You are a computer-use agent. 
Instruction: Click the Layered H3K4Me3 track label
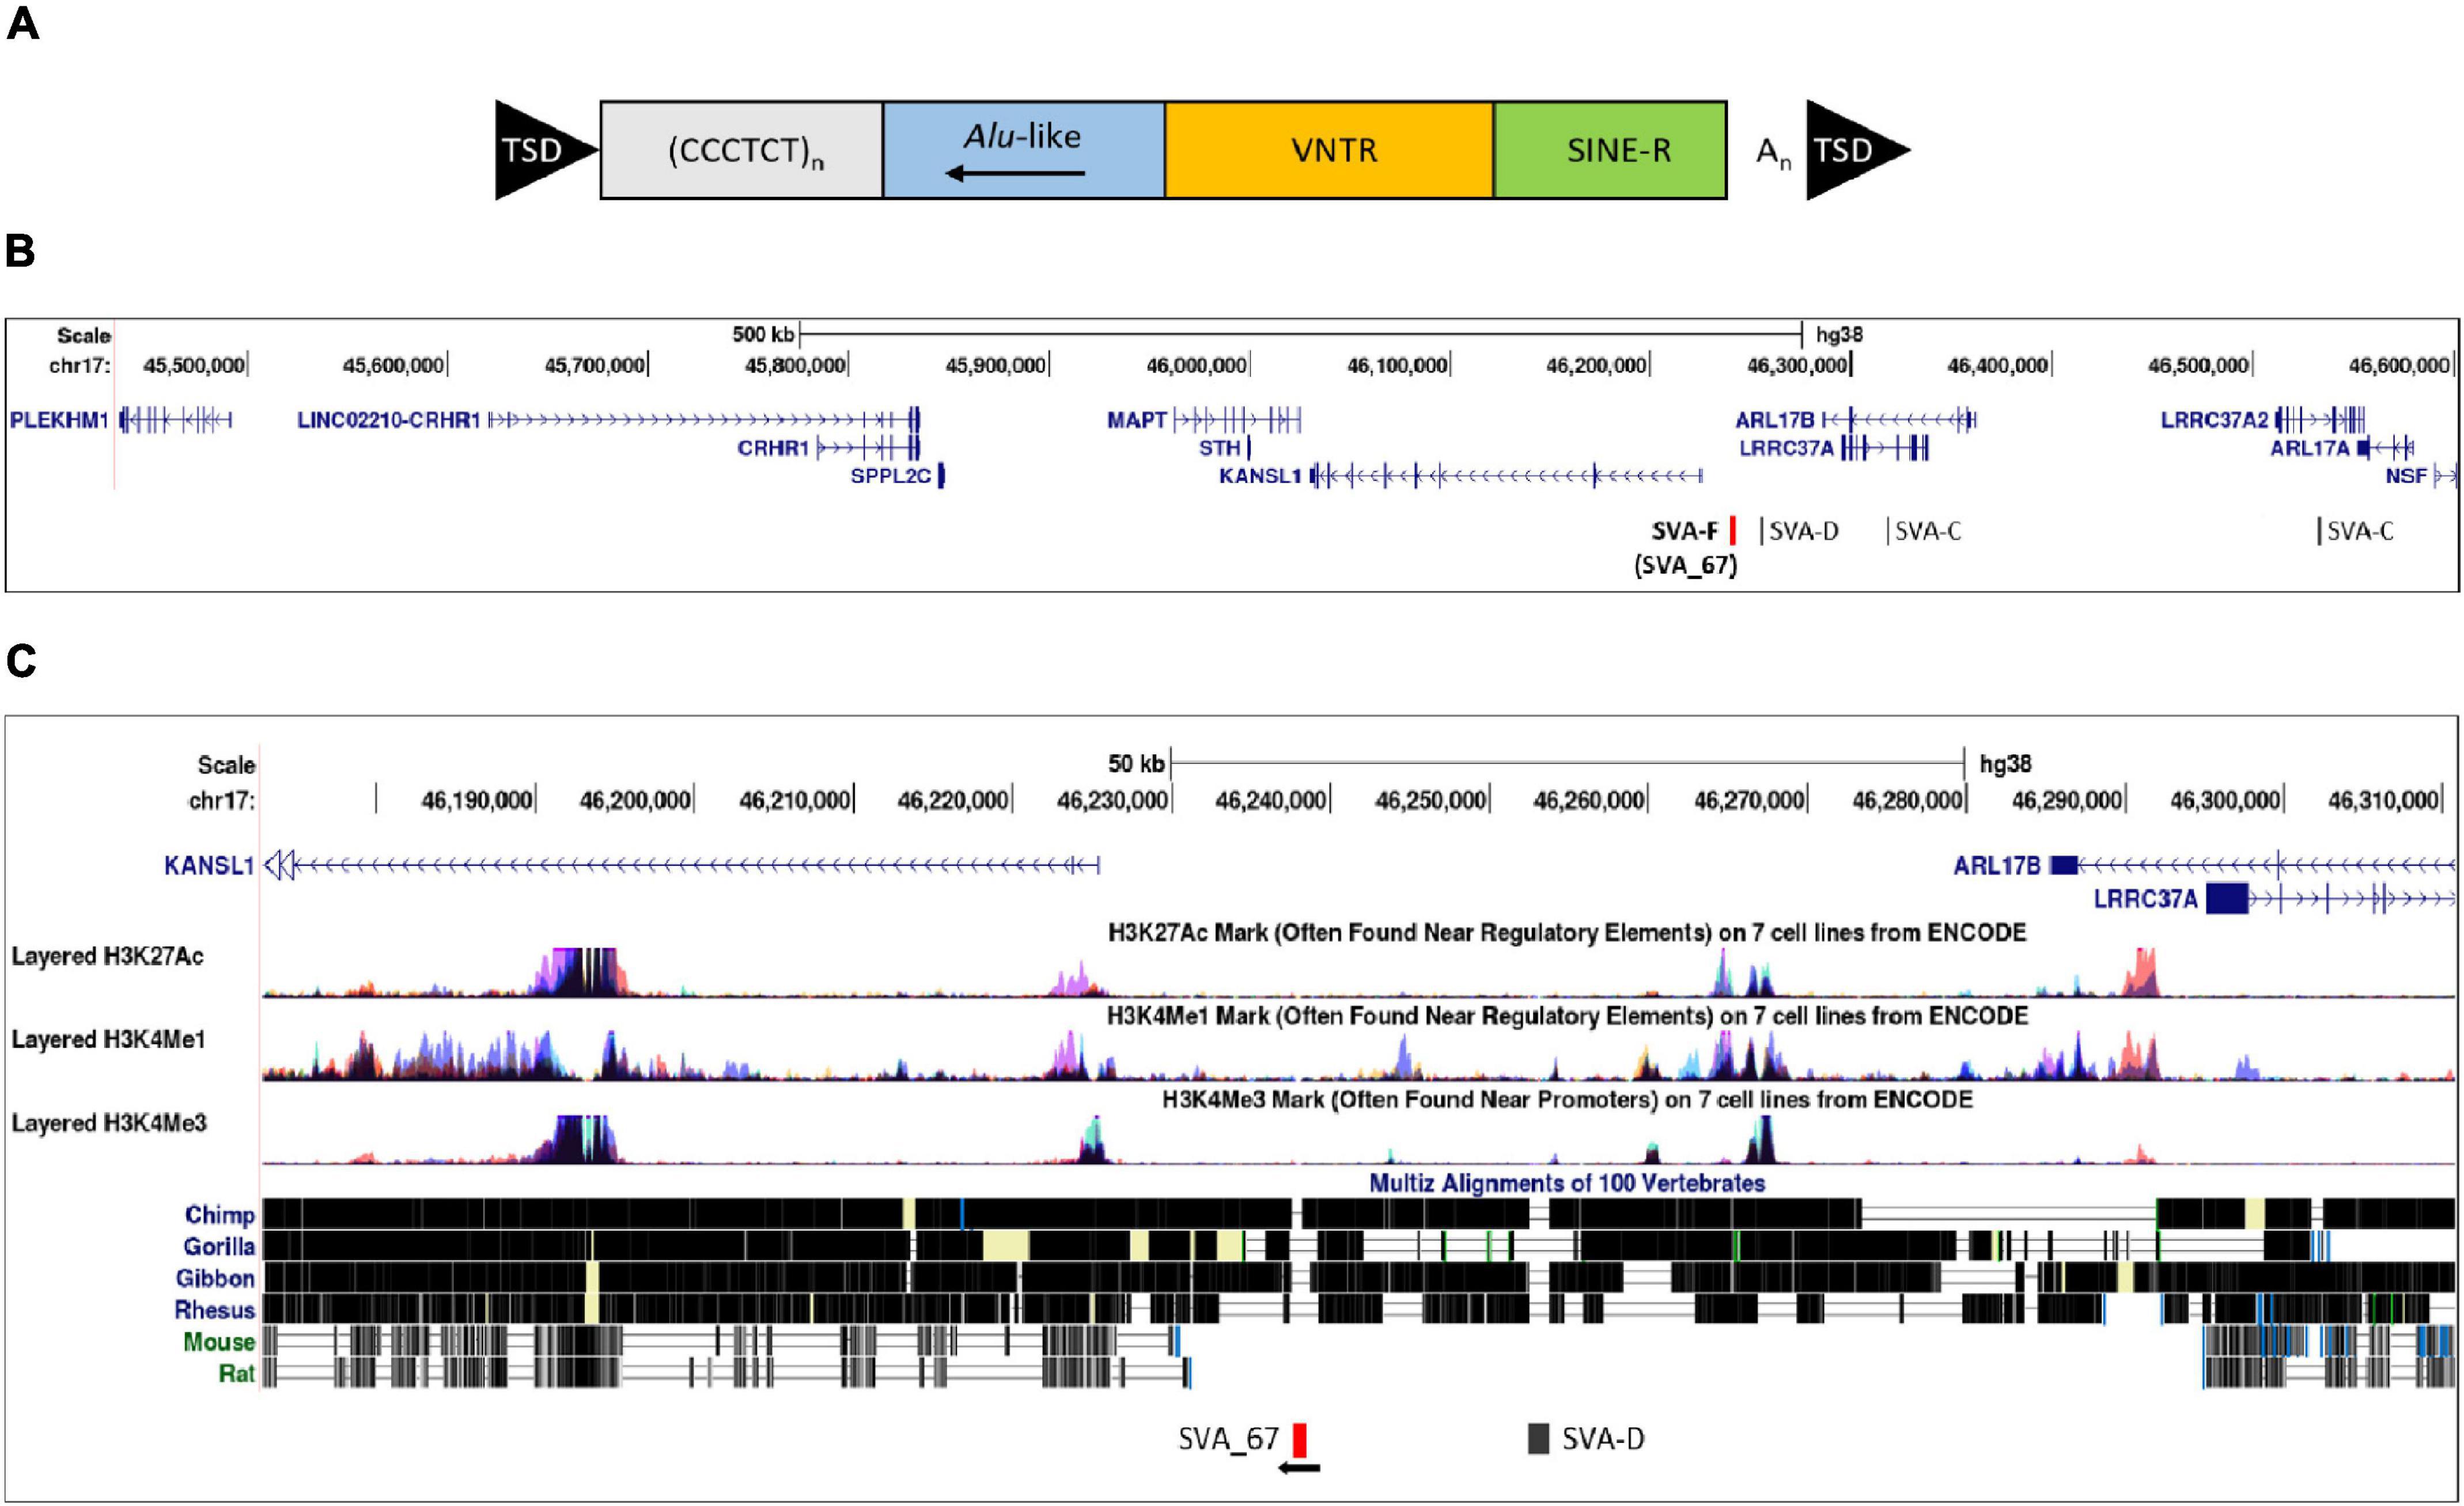point(109,1123)
